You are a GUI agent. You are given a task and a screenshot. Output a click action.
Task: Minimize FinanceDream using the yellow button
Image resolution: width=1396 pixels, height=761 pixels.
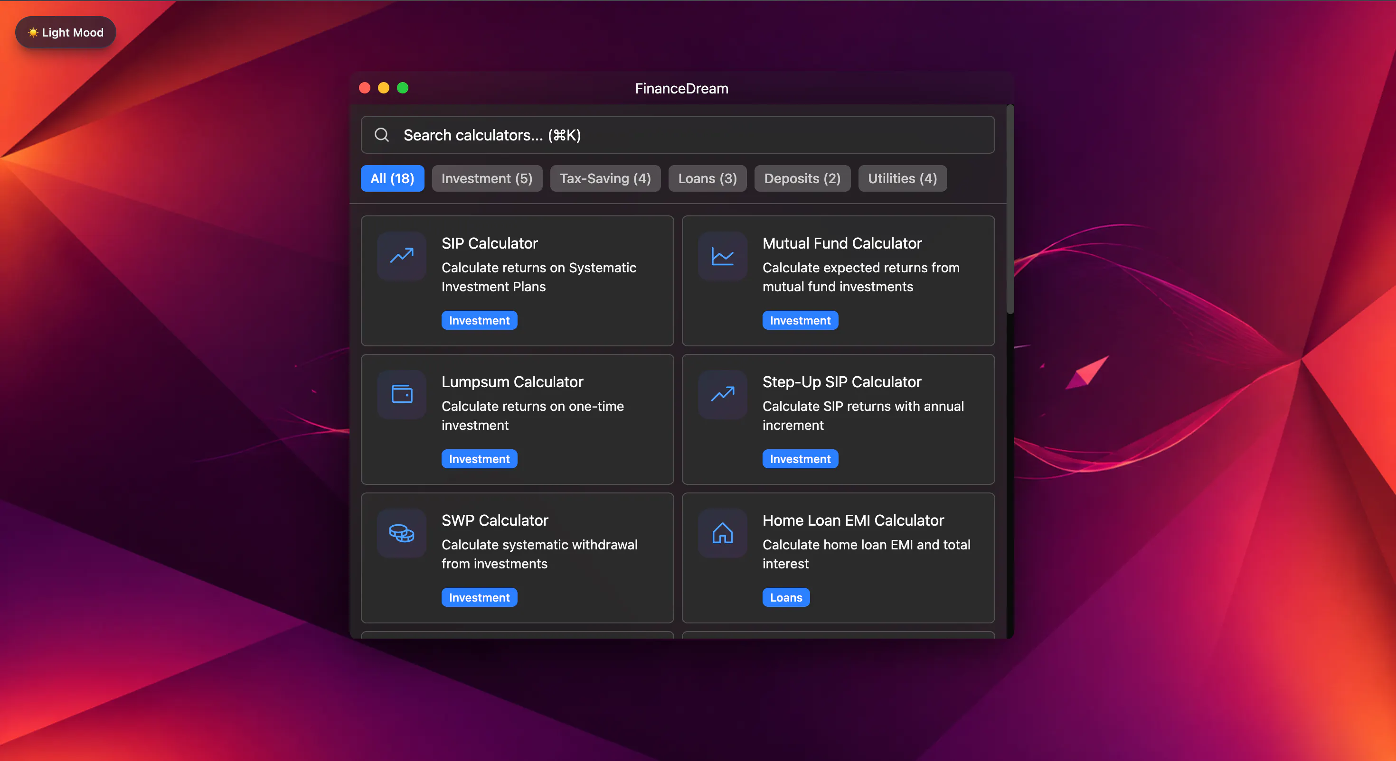point(384,88)
